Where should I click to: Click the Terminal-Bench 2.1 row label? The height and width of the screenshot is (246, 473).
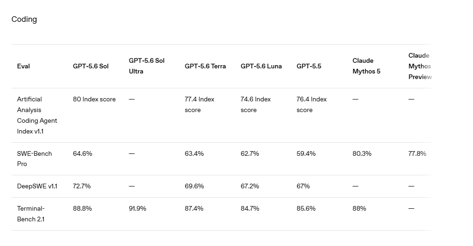(x=31, y=214)
